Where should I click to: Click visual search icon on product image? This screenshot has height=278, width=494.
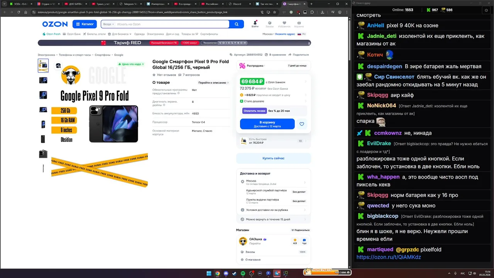(58, 66)
